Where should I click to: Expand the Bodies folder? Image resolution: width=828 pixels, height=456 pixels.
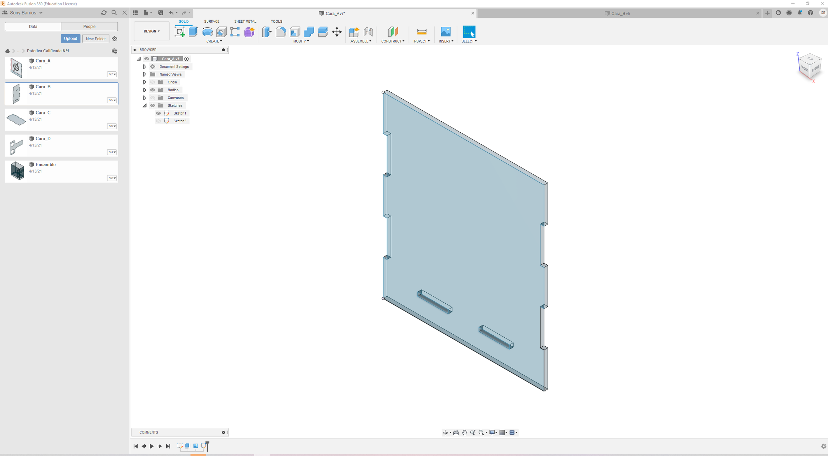point(145,90)
